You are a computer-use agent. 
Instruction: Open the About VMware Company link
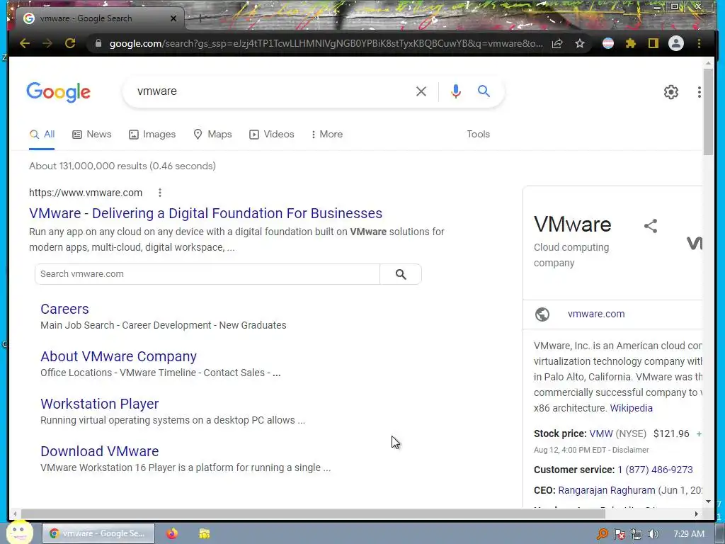119,357
